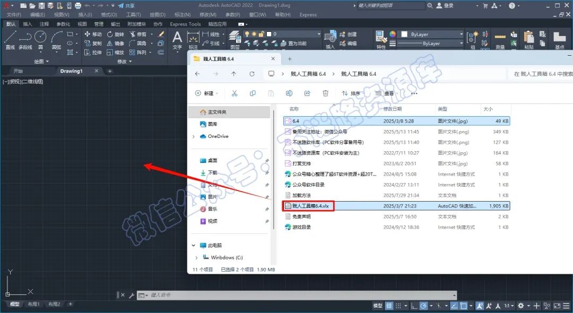
Task: Toggle snap mode in status bar
Action: point(398,306)
